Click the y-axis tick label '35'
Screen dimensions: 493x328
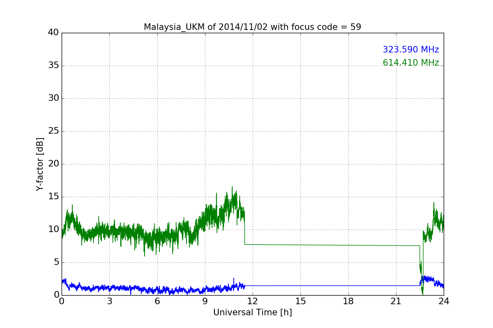53,66
